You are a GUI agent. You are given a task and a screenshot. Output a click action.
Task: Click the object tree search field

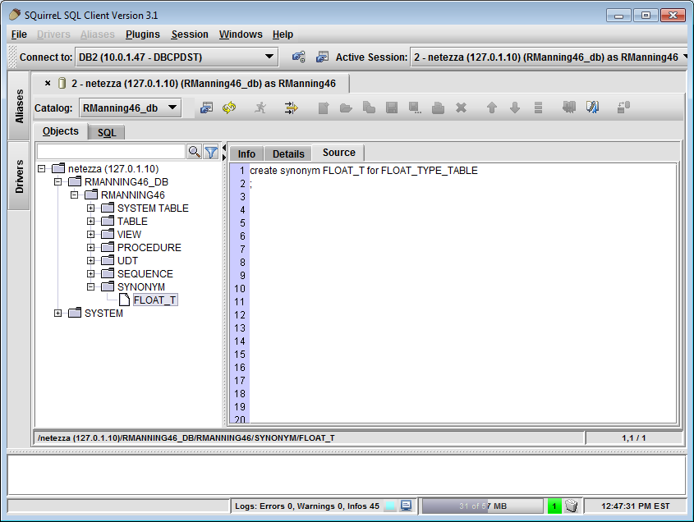point(111,152)
